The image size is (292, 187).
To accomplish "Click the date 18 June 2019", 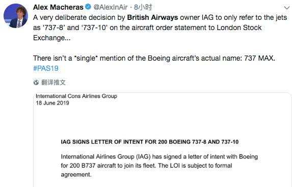I will 52,103.
